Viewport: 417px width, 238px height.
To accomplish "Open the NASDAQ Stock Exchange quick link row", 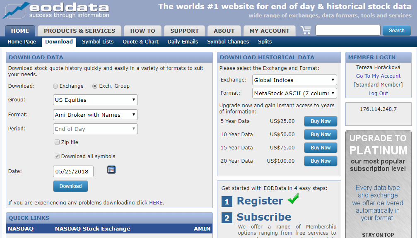I will coord(109,229).
